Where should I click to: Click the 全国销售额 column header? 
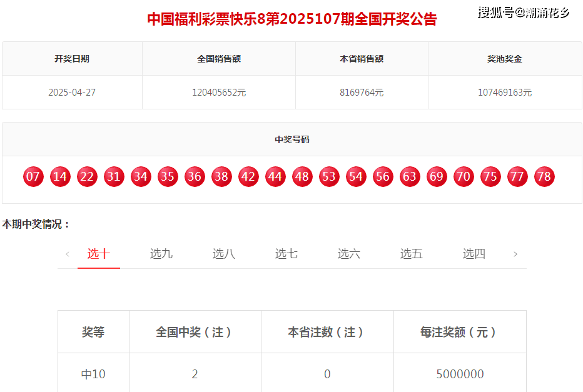point(219,59)
